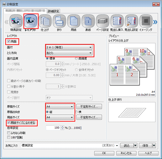Click the 分割単位 value field
Image resolution: width=162 pixels, height=159 pixels.
(53, 86)
